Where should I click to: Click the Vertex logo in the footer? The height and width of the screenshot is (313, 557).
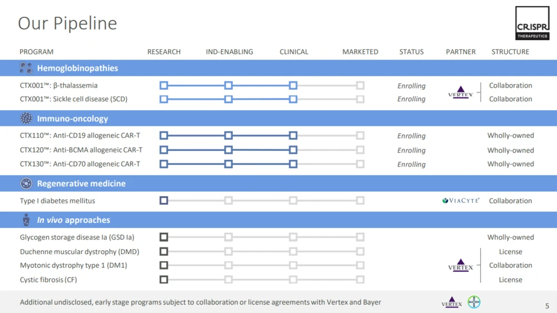(452, 302)
